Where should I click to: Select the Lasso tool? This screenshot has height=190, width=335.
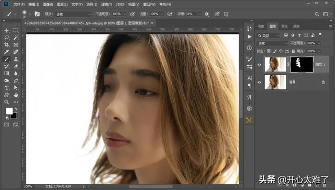coord(6,38)
